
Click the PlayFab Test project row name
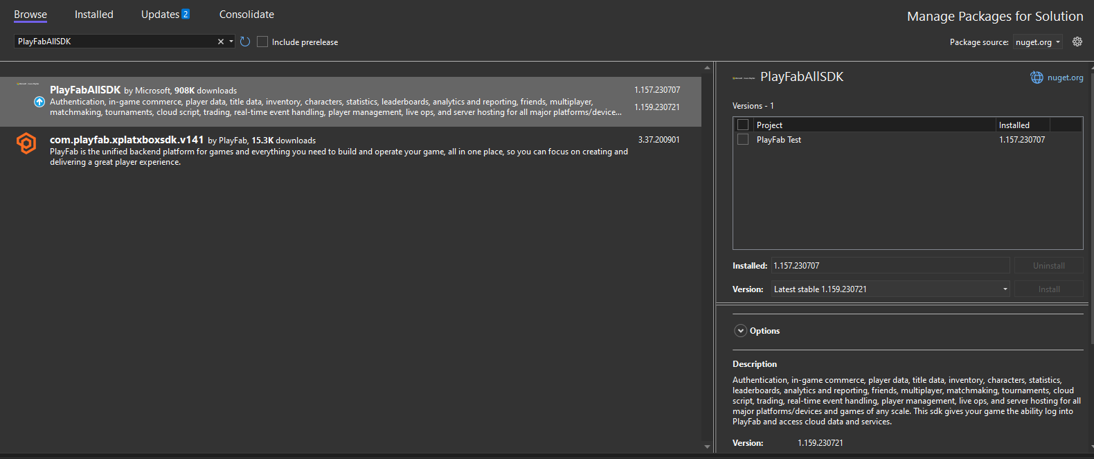(x=778, y=140)
